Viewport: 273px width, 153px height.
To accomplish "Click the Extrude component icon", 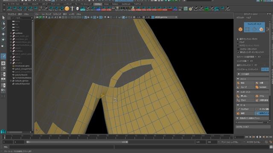I will (x=238, y=96).
